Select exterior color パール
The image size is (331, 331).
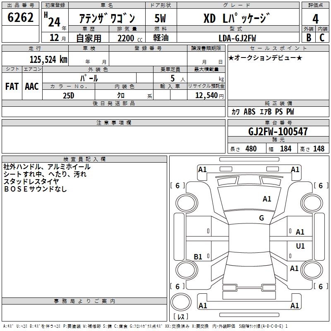(89, 78)
